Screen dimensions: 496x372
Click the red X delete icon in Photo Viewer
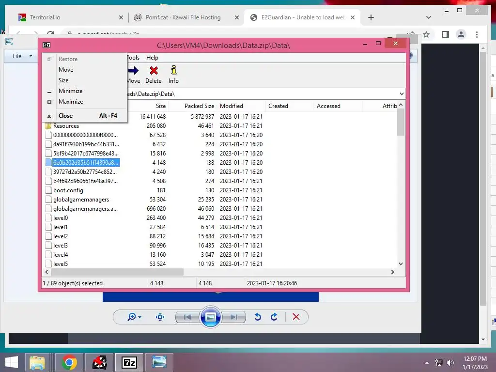(x=296, y=317)
